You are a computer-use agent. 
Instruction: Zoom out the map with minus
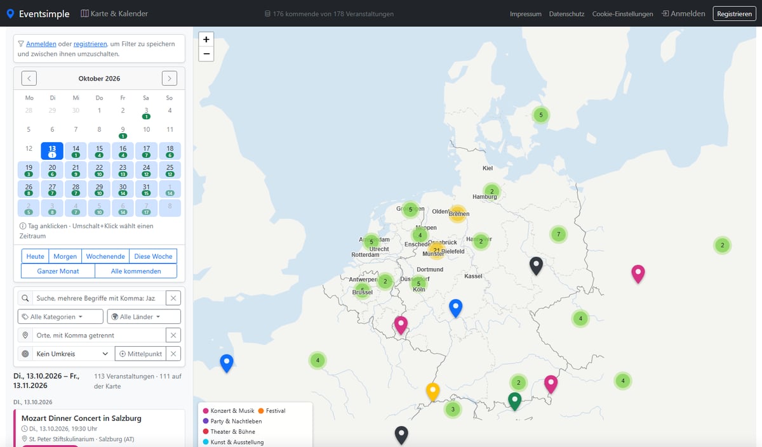pos(206,54)
